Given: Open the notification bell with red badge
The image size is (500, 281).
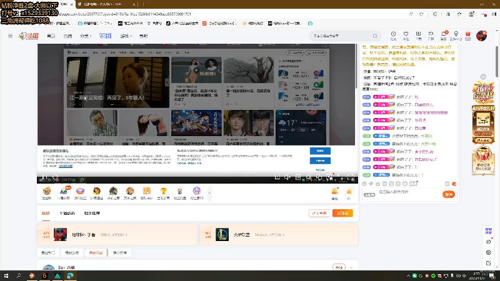Looking at the screenshot, I should (444, 36).
